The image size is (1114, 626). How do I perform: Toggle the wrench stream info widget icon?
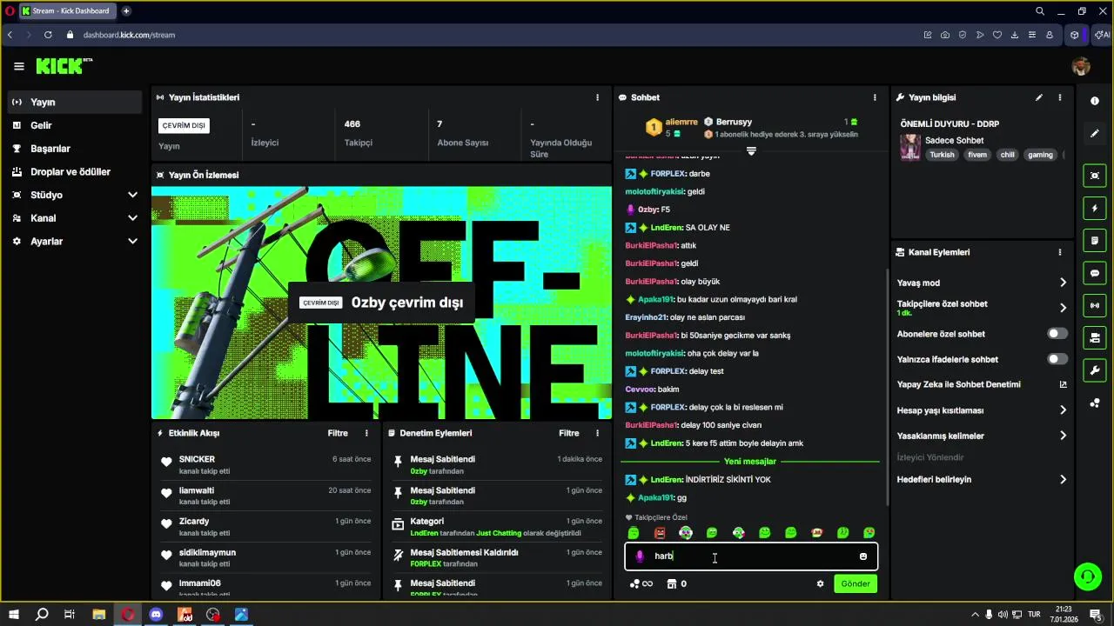(x=1095, y=370)
